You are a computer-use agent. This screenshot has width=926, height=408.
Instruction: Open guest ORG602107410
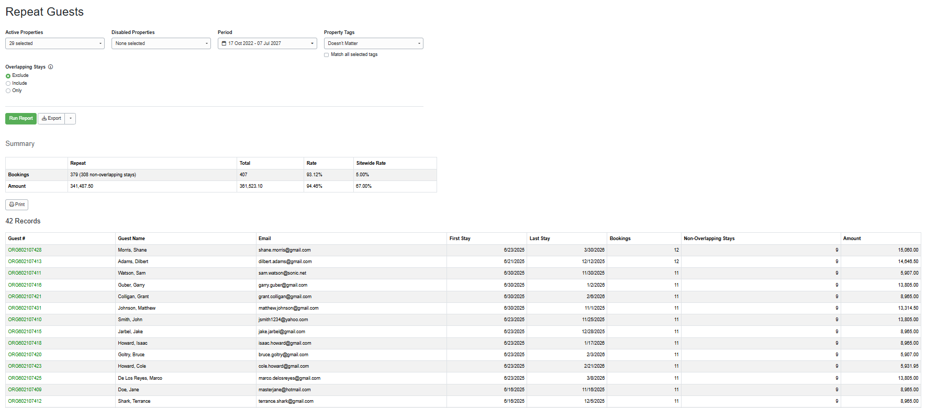point(25,320)
